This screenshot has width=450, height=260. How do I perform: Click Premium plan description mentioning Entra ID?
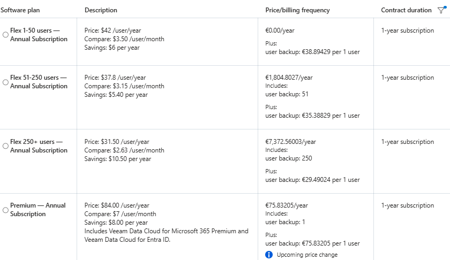click(x=166, y=235)
